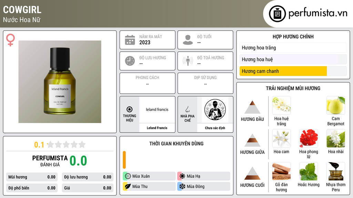Click the Nhựa thơm Peru note image
Screen dimensions: 353x198
pyautogui.click(x=336, y=172)
